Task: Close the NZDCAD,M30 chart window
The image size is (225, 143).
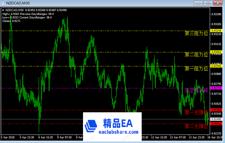Action: tap(217, 3)
